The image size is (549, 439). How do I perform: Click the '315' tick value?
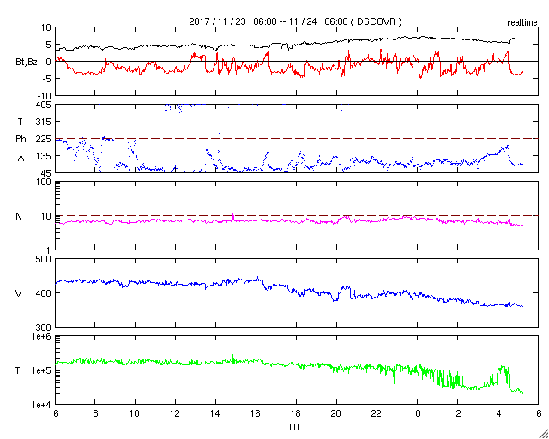click(44, 122)
